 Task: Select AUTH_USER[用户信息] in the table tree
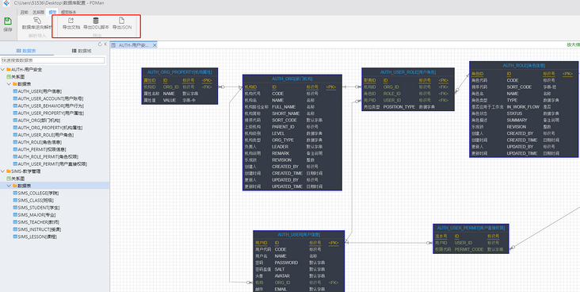40,91
